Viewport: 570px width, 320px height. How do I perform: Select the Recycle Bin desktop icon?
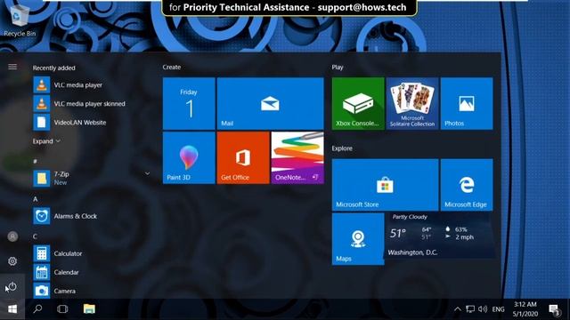(x=20, y=20)
